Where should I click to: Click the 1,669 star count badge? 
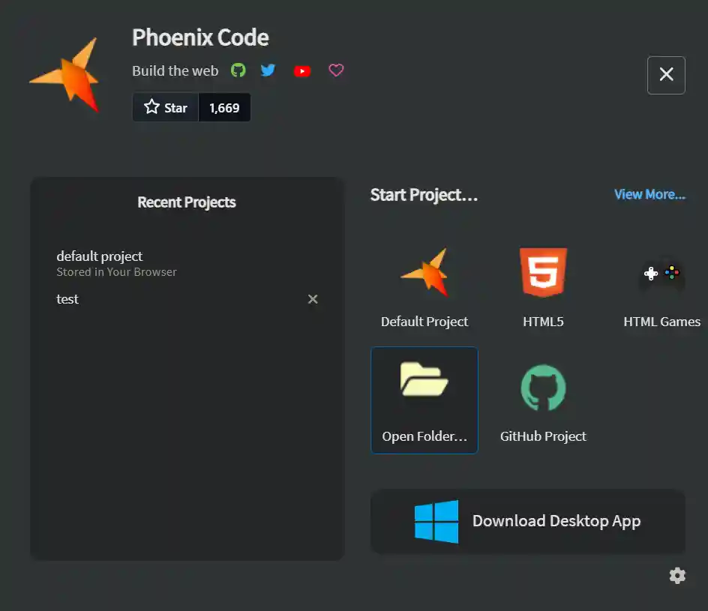tap(224, 107)
